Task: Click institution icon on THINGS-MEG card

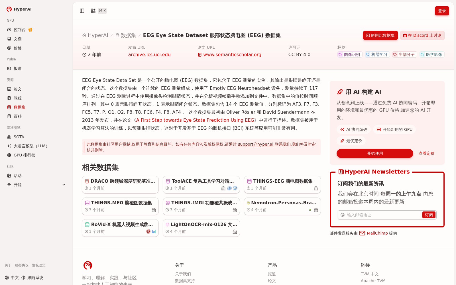Action: [x=154, y=210]
